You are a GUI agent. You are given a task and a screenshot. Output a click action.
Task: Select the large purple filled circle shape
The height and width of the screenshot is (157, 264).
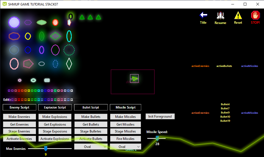pyautogui.click(x=14, y=22)
